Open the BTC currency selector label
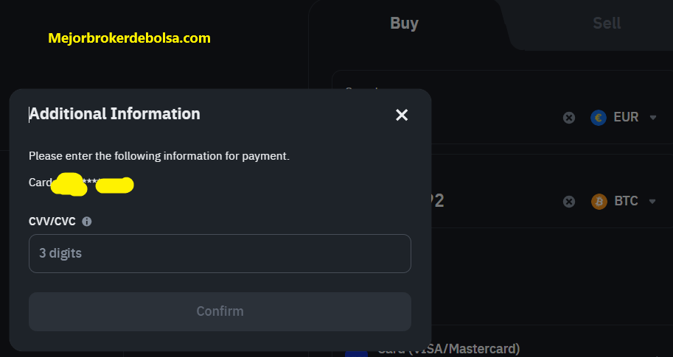The image size is (673, 357). coord(626,201)
